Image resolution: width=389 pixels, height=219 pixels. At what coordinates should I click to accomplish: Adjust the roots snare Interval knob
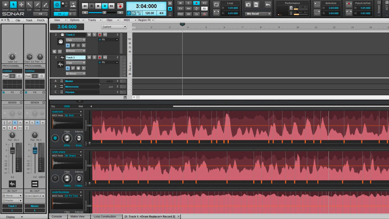pos(79,178)
